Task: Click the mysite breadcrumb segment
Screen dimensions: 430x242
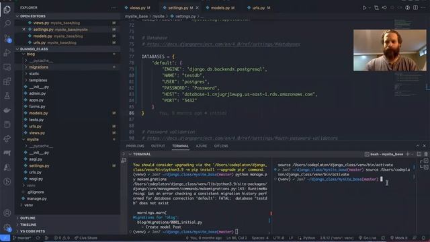Action: pyautogui.click(x=159, y=16)
